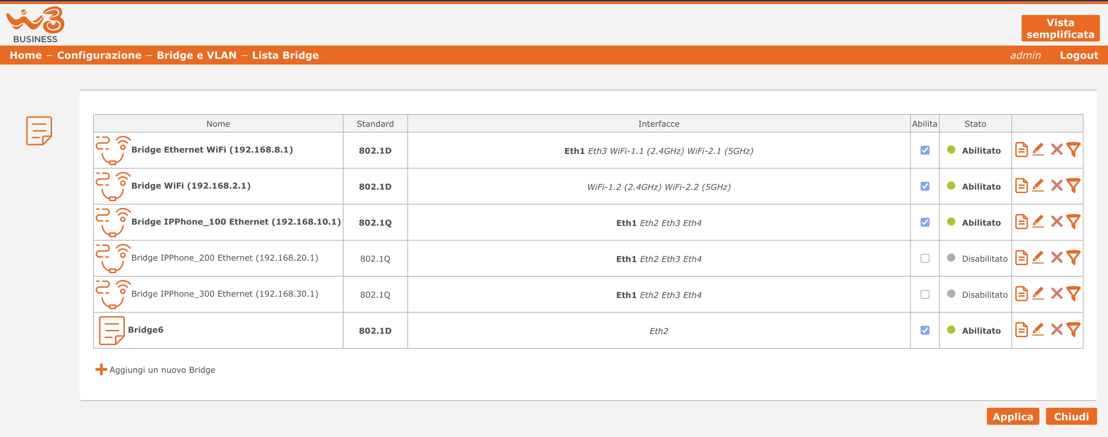The image size is (1108, 437).
Task: Click WiFi-1.2 (2.4GHz) WiFi-2.2 (5GHz) interfaces cell
Action: point(658,187)
